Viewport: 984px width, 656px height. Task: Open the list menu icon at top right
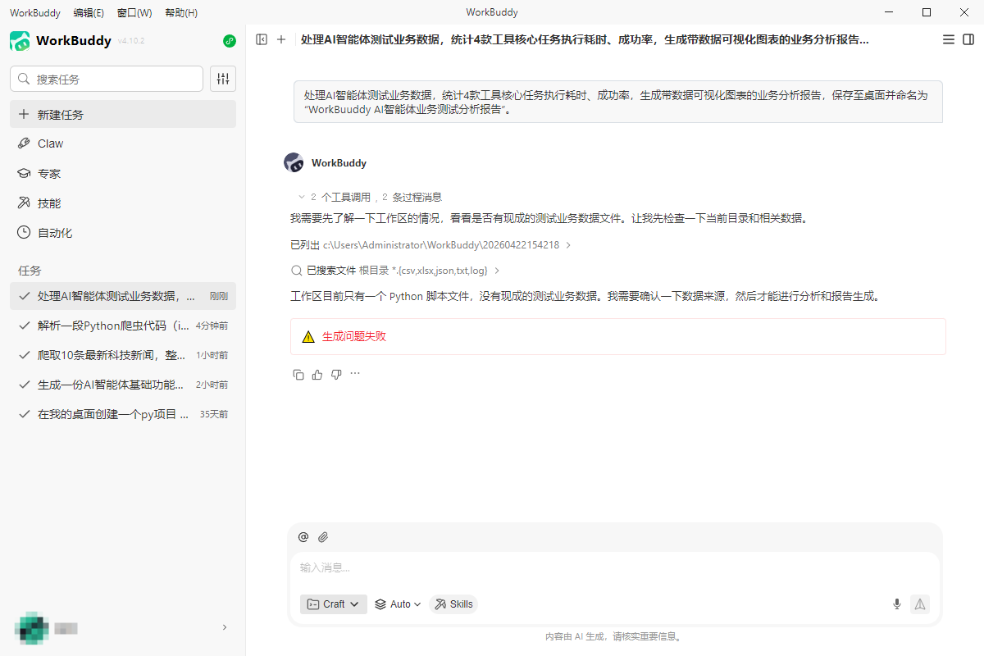(949, 39)
